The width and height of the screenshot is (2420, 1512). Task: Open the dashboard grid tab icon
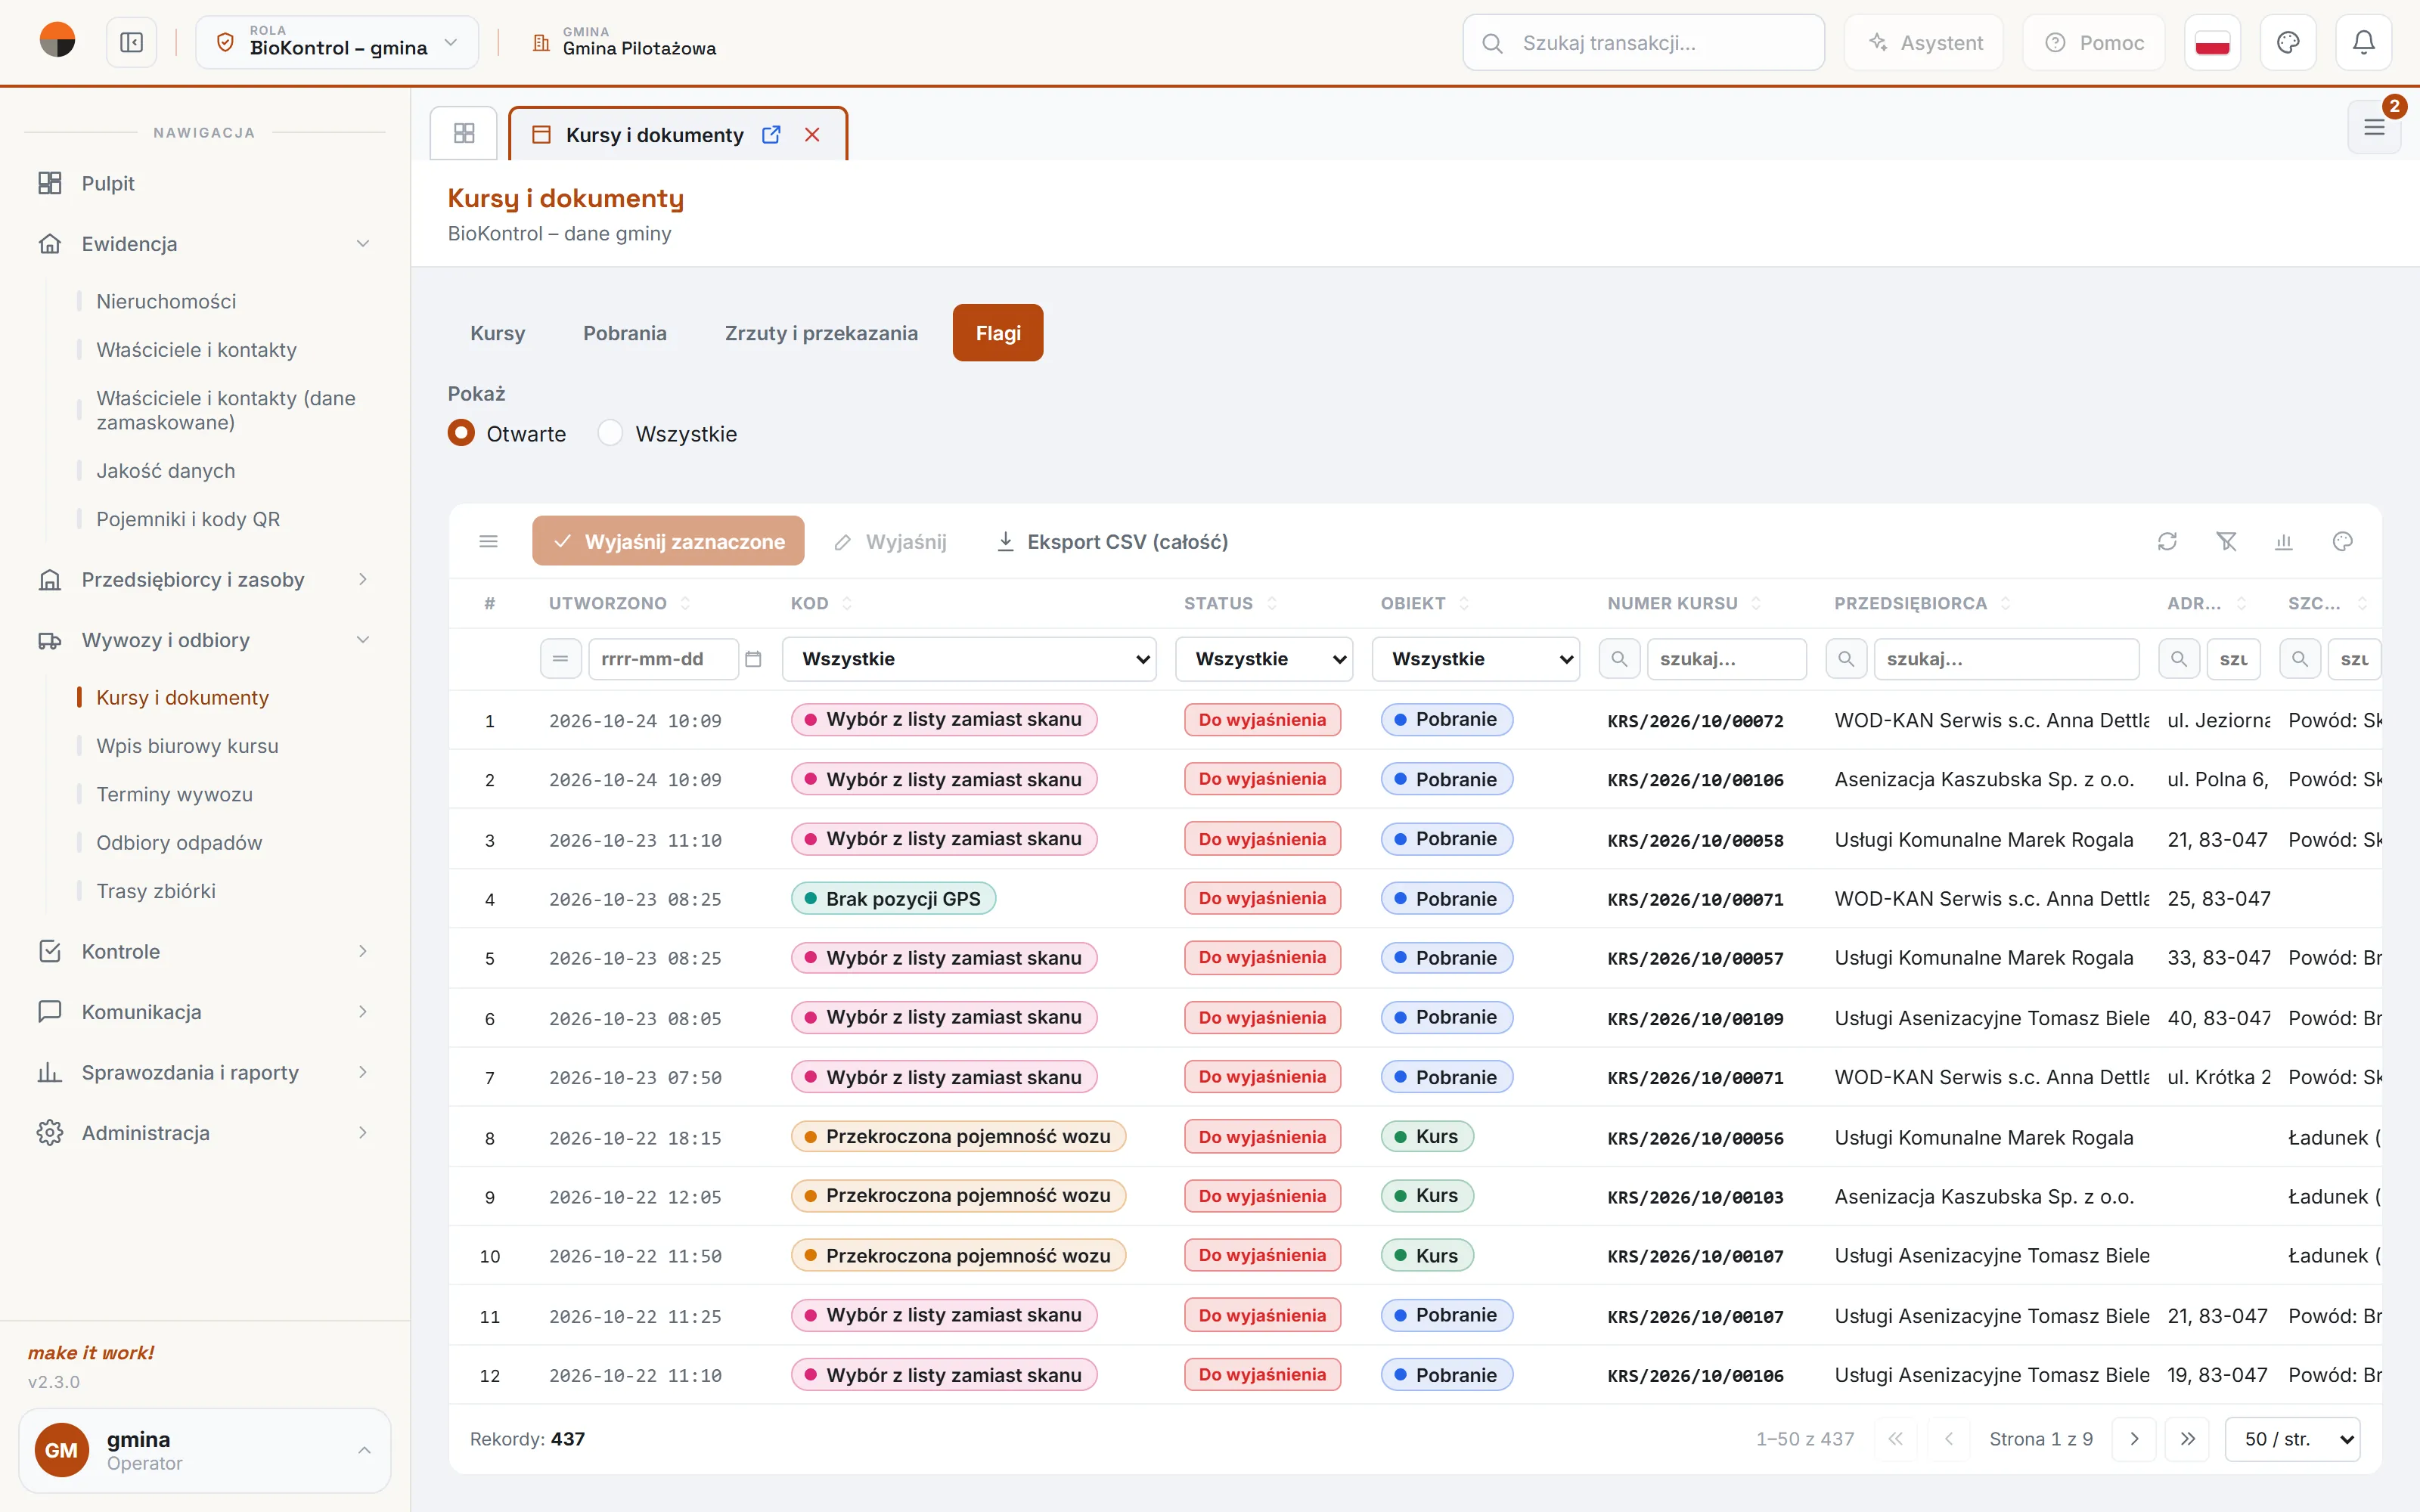pyautogui.click(x=464, y=133)
